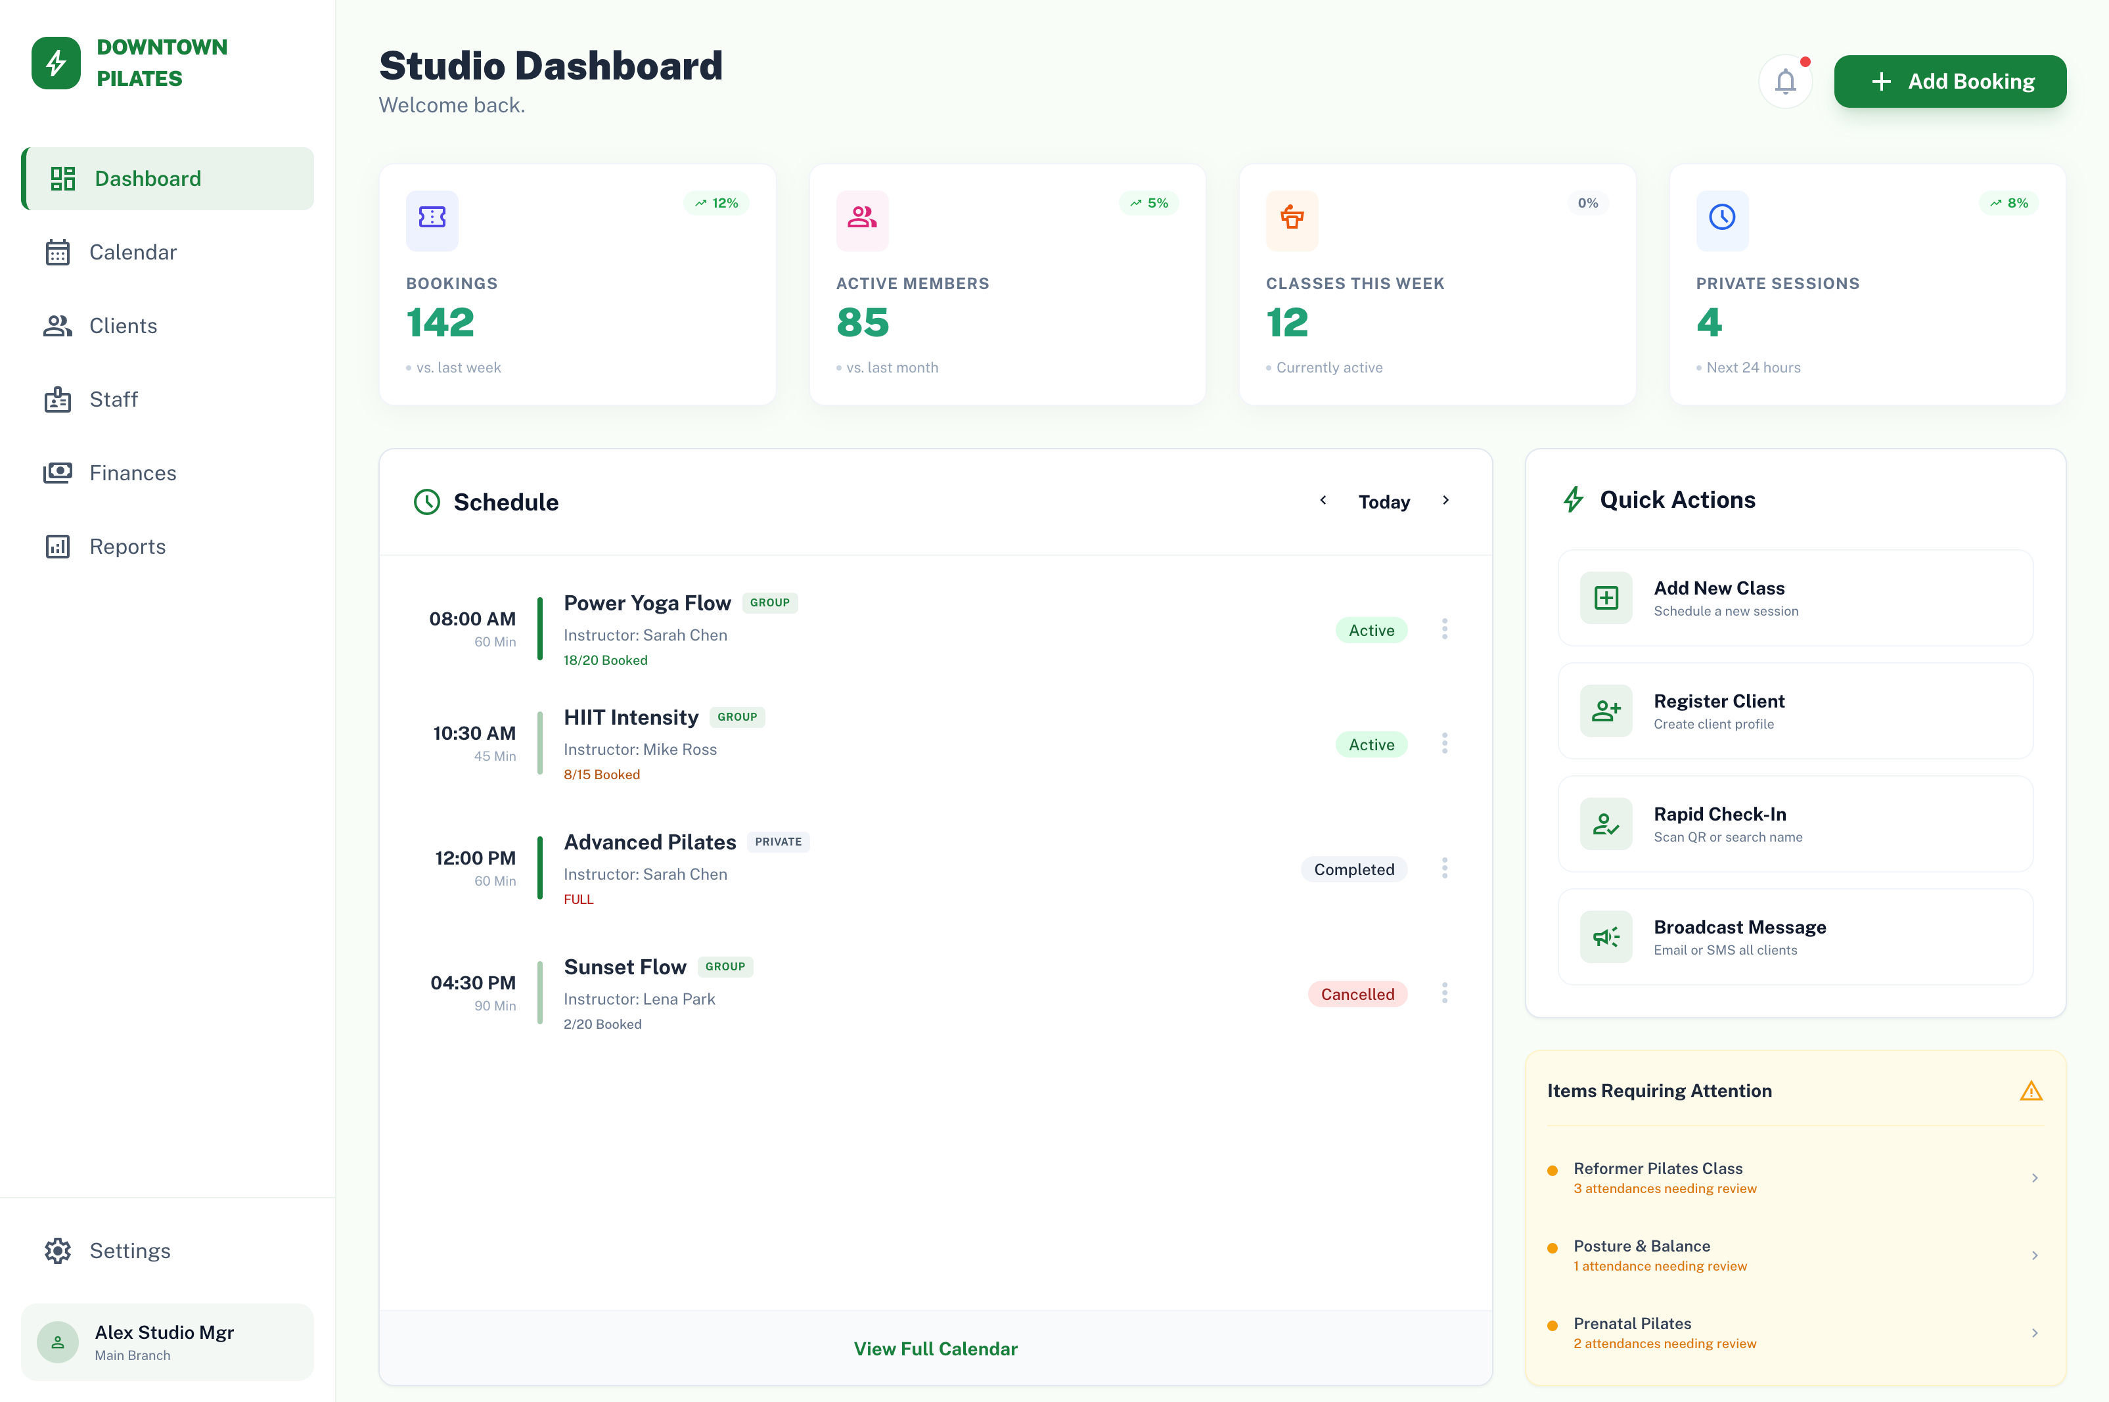Open three-dot menu for Sunset Flow

tap(1444, 993)
